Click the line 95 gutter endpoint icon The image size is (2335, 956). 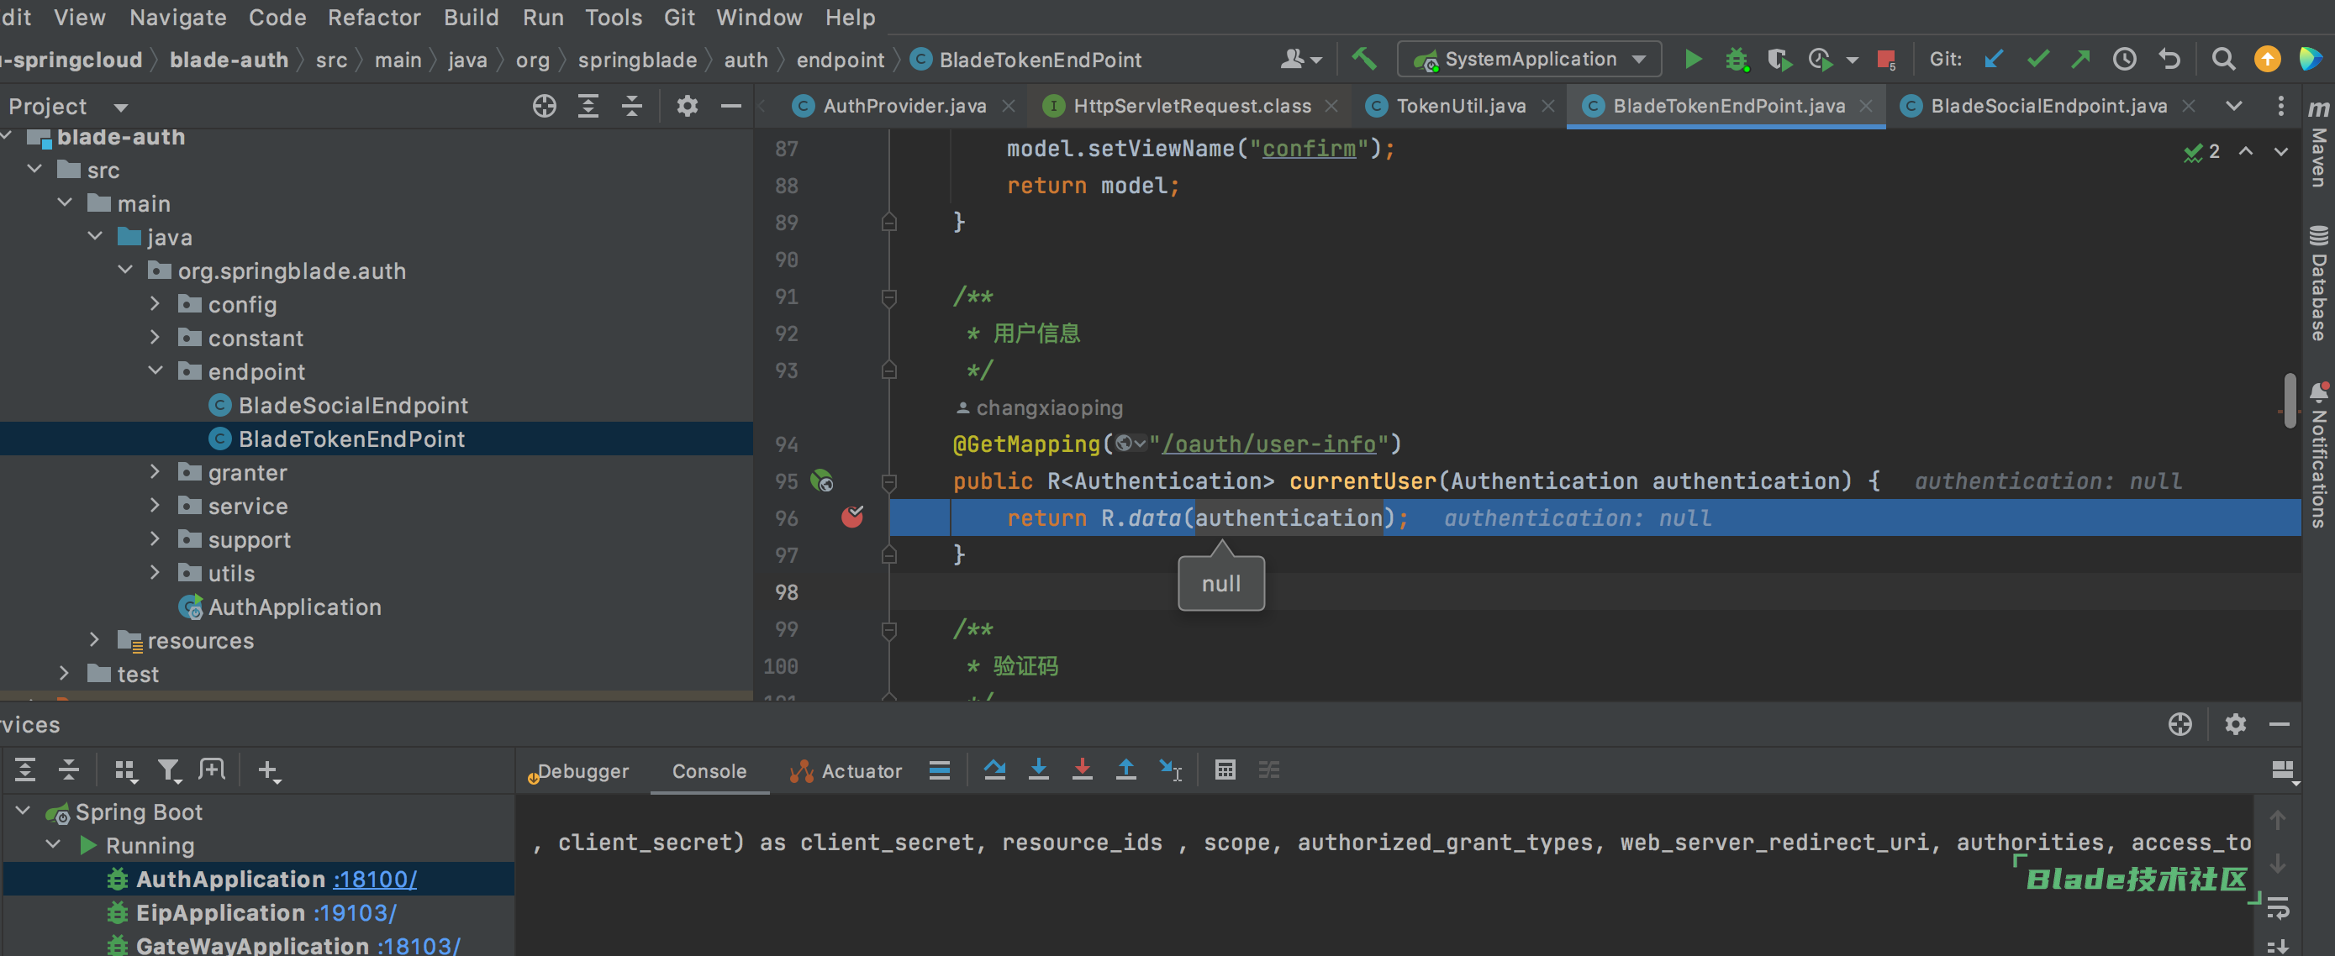click(x=821, y=481)
